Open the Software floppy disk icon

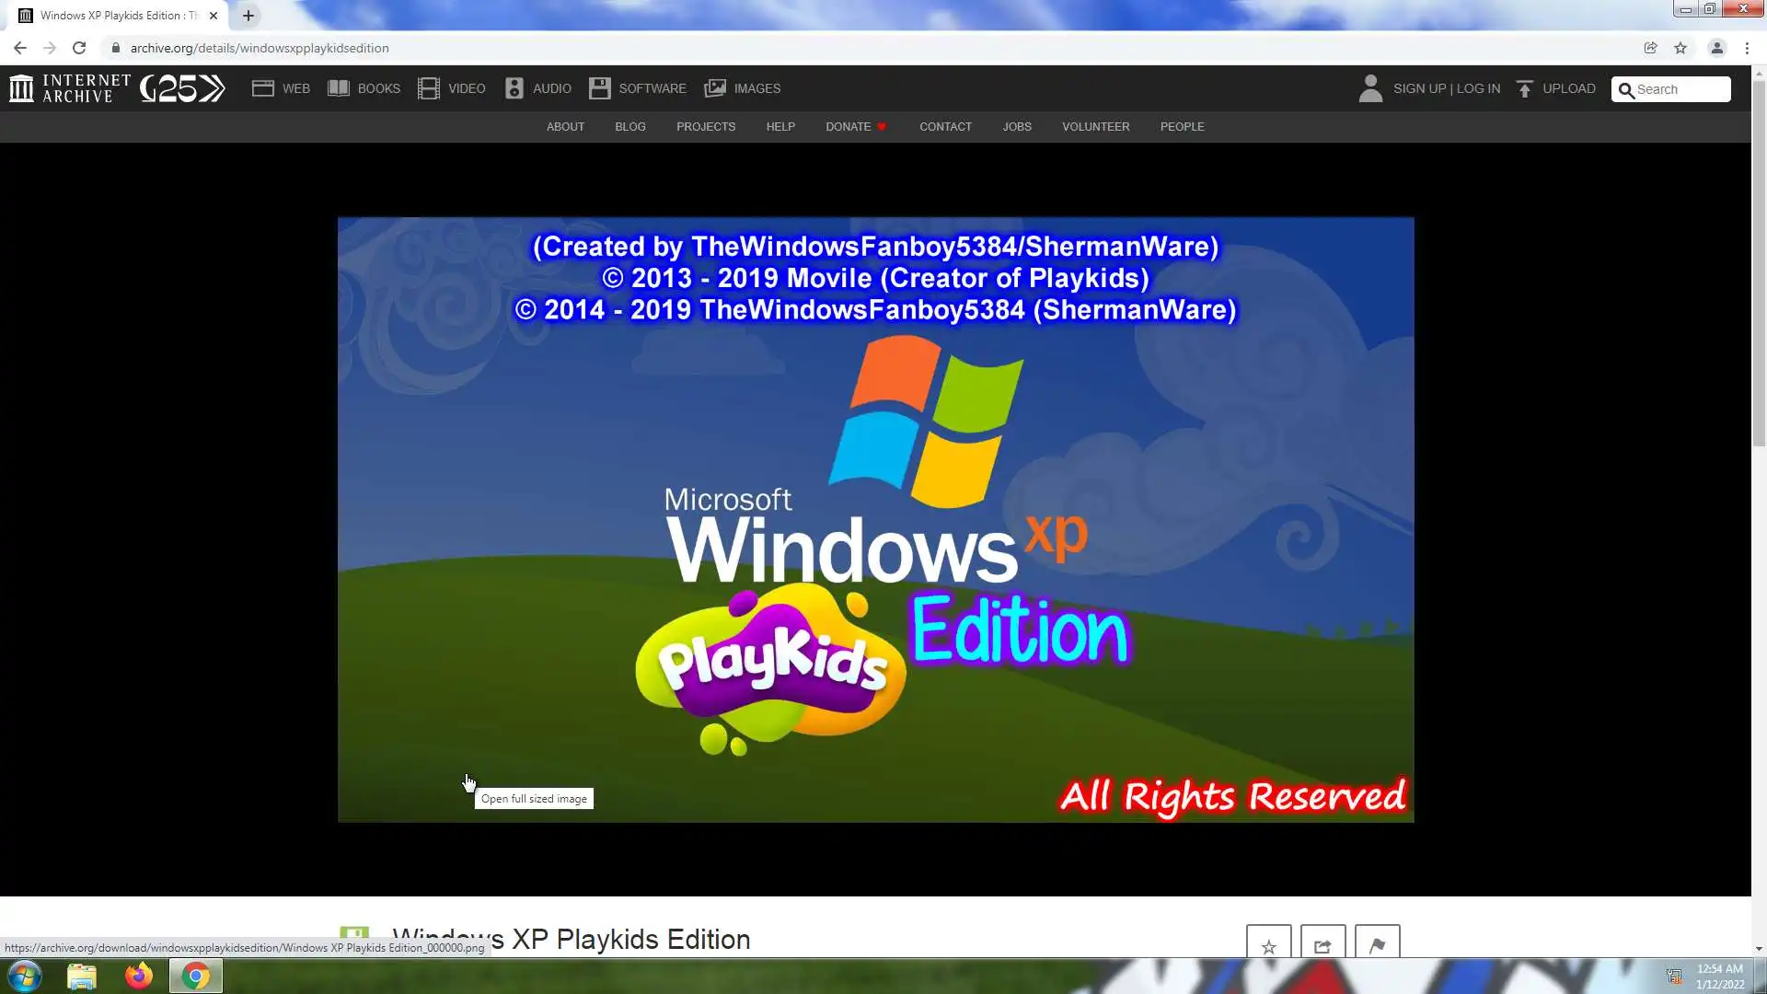tap(600, 88)
